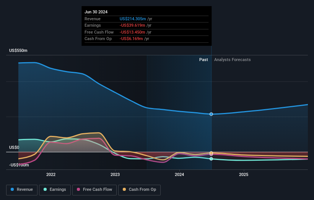
Task: Toggle the Earnings legend button
Action: [x=55, y=190]
